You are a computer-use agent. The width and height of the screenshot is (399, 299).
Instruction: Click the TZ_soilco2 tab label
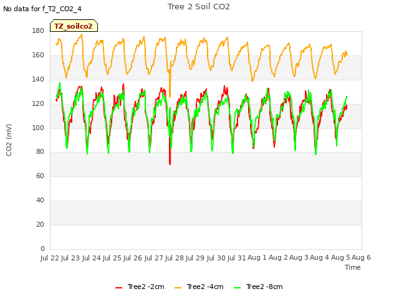[74, 26]
